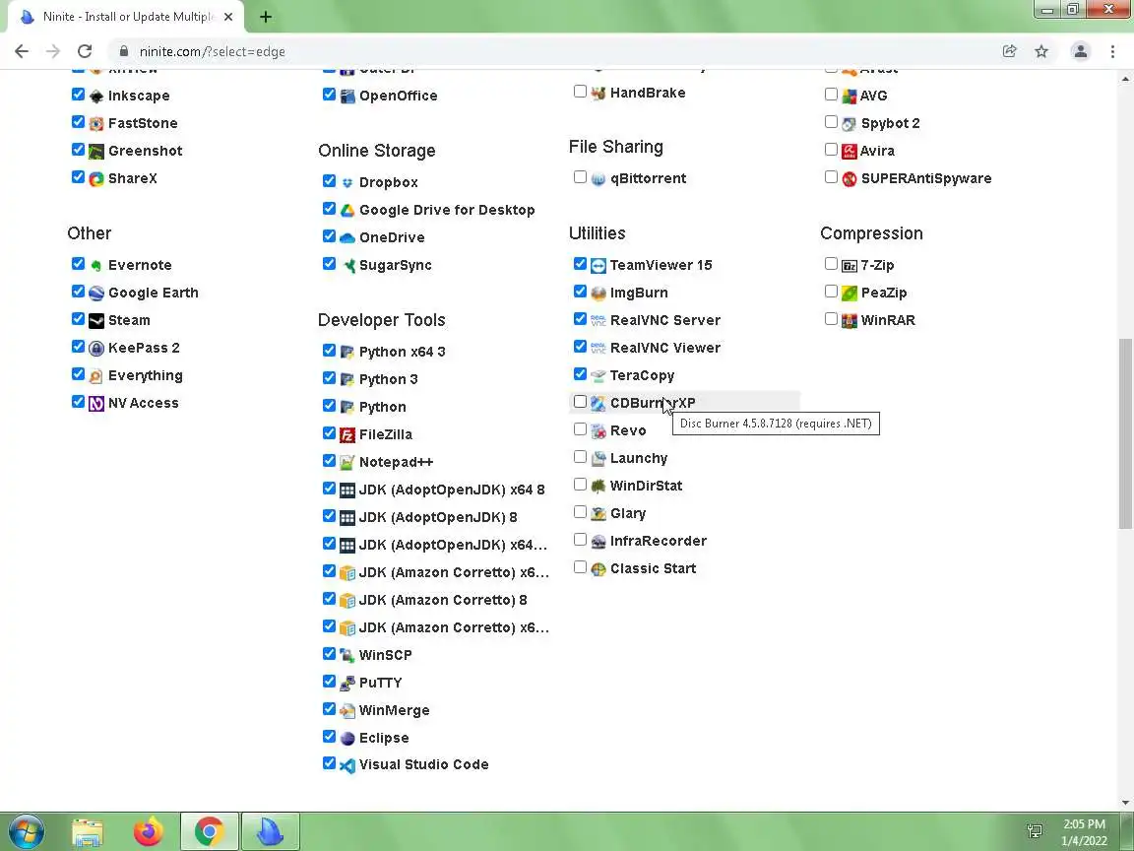Open a new browser tab
Viewport: 1134px width, 851px height.
[266, 17]
